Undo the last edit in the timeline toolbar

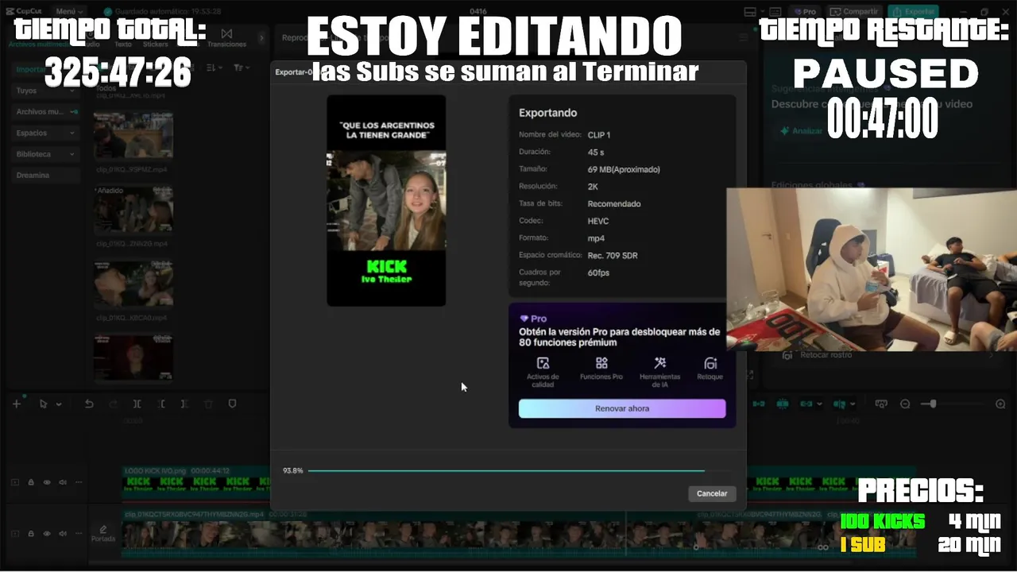(x=89, y=404)
